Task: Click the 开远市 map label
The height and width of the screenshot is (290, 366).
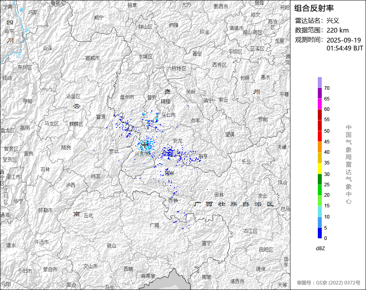Action: [x=41, y=242]
